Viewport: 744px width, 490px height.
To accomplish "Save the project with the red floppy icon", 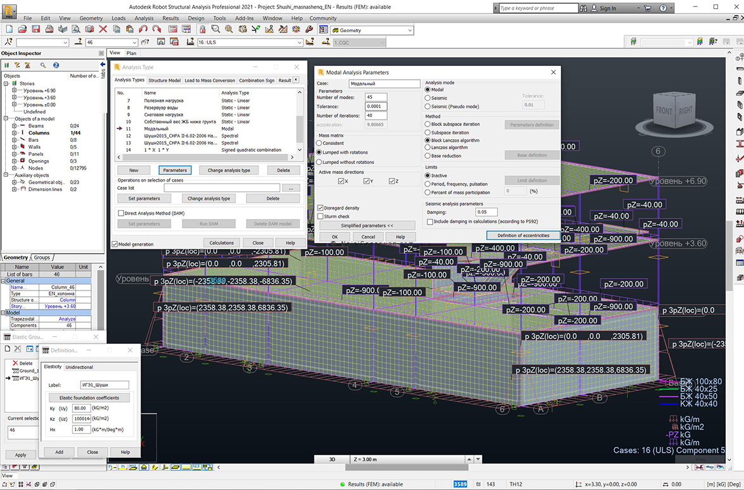I will [x=35, y=29].
